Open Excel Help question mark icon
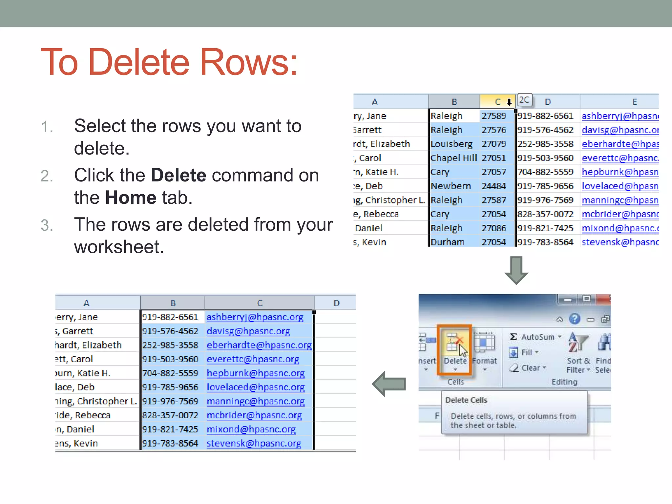This screenshot has height=504, width=672. 575,319
